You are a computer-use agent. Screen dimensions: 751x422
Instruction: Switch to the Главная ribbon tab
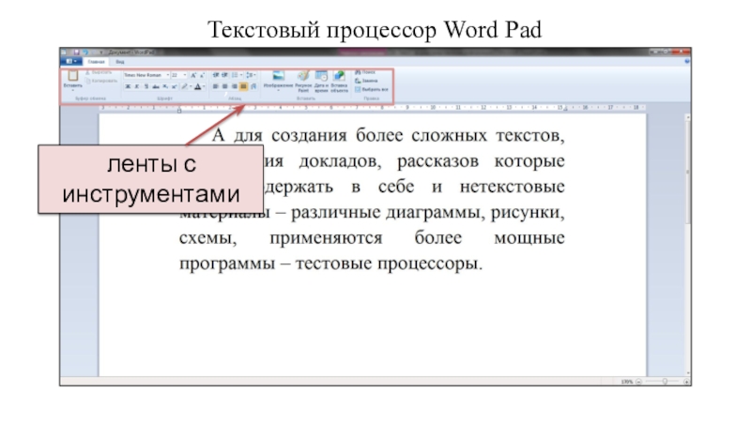tap(97, 62)
